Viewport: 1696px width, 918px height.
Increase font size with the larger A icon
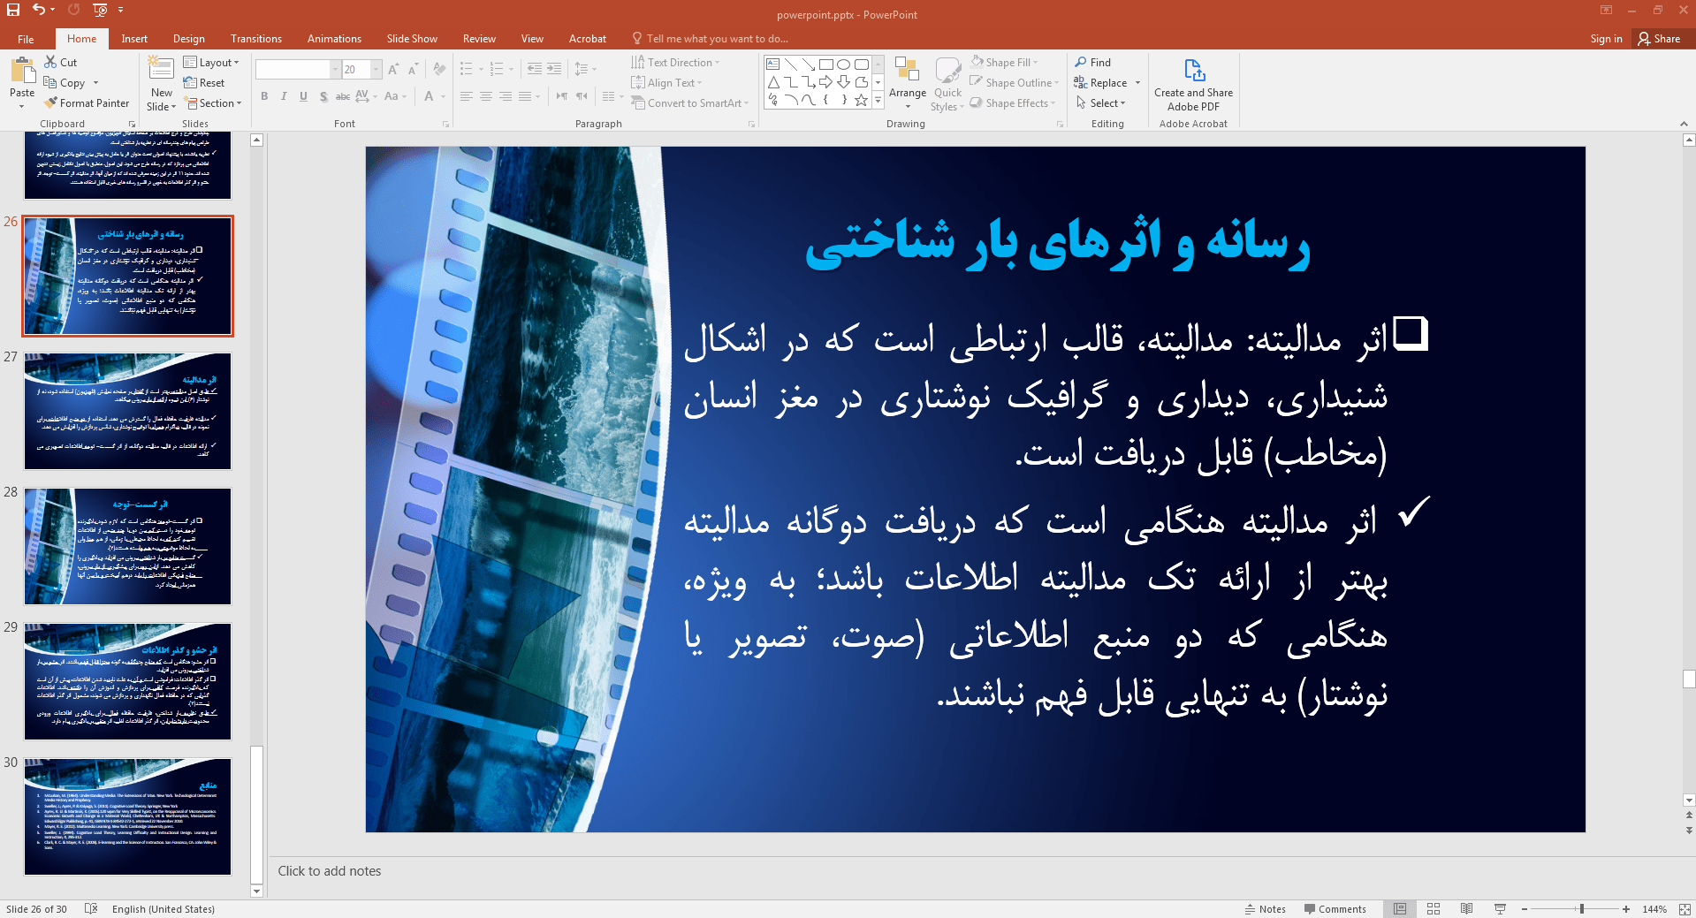(x=393, y=69)
